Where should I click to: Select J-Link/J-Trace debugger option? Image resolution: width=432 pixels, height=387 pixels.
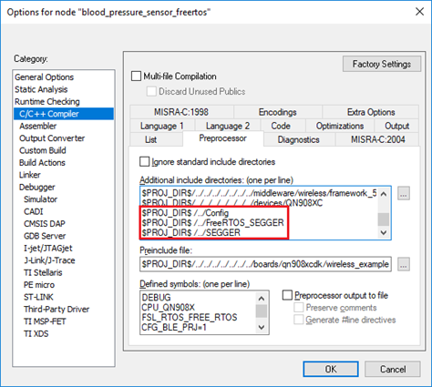[x=49, y=260]
